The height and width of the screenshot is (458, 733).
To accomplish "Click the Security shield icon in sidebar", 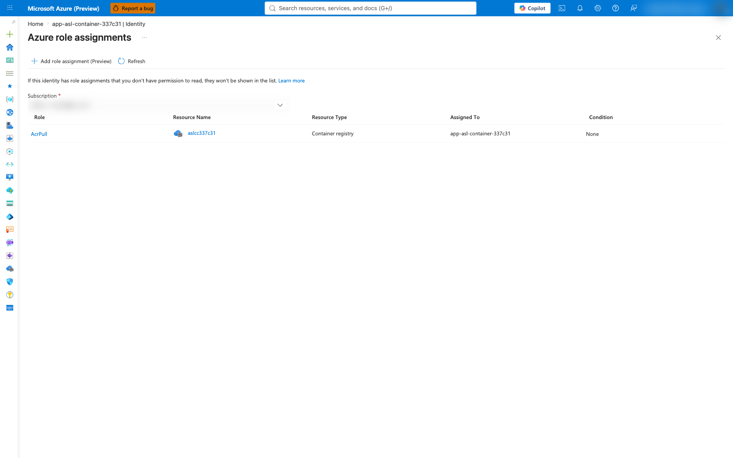I will coord(10,282).
